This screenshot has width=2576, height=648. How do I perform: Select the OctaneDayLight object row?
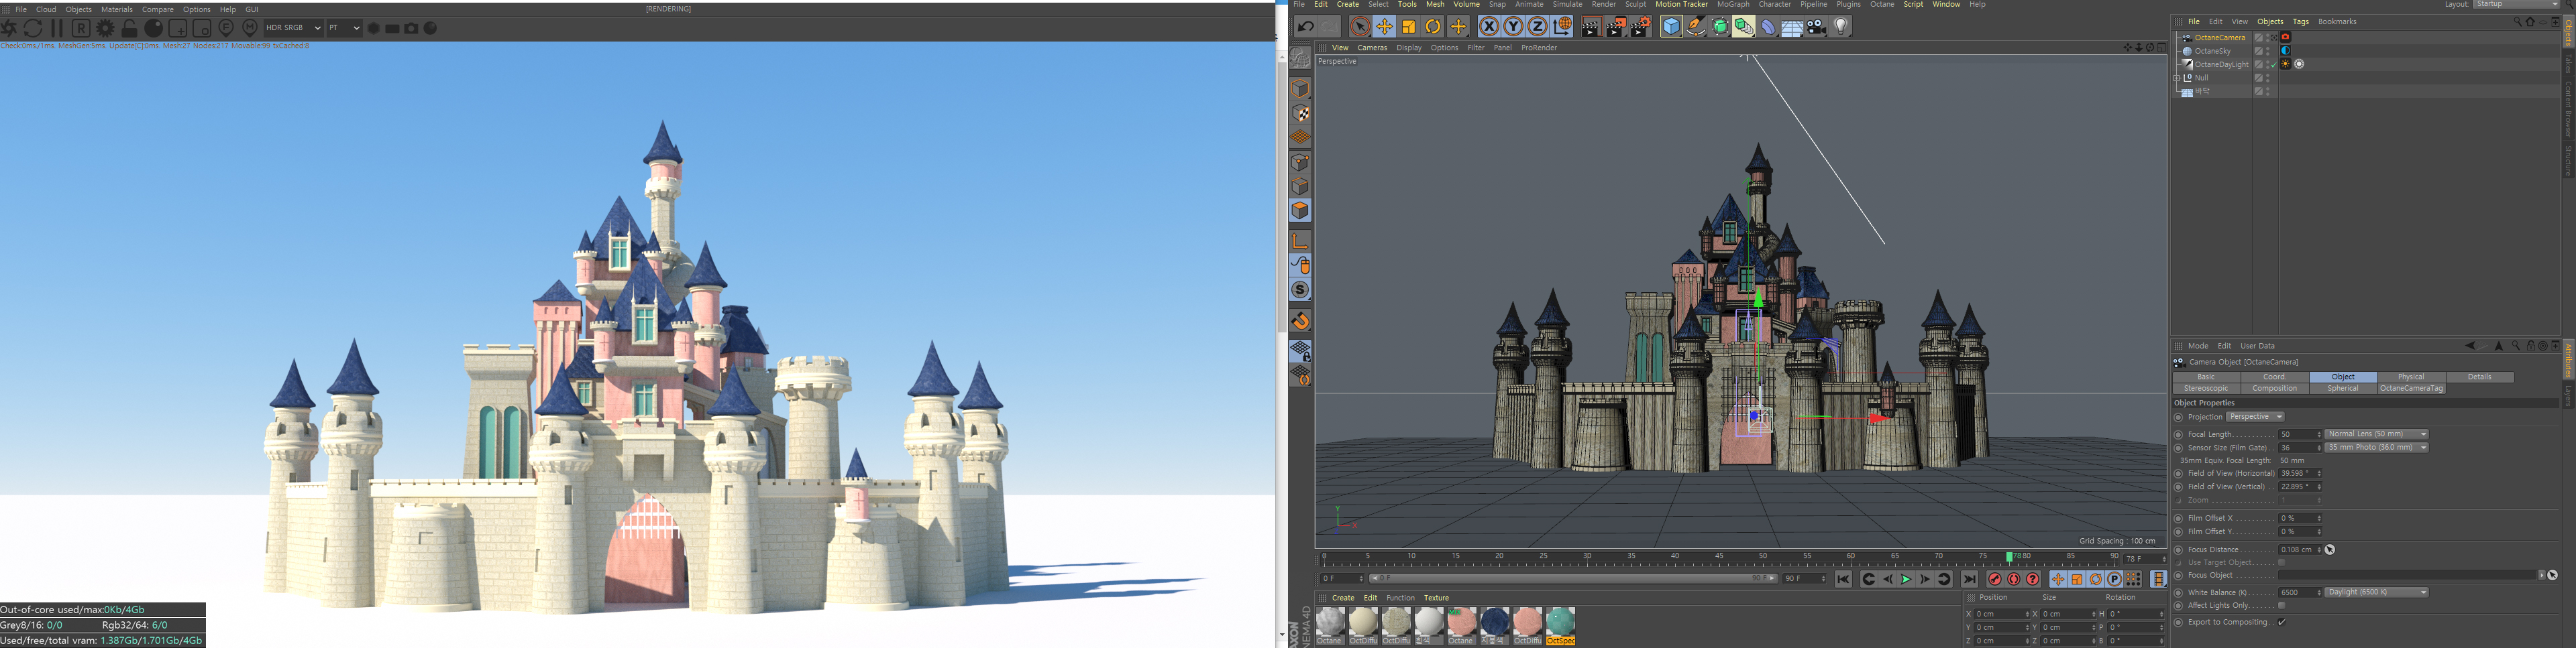2221,64
